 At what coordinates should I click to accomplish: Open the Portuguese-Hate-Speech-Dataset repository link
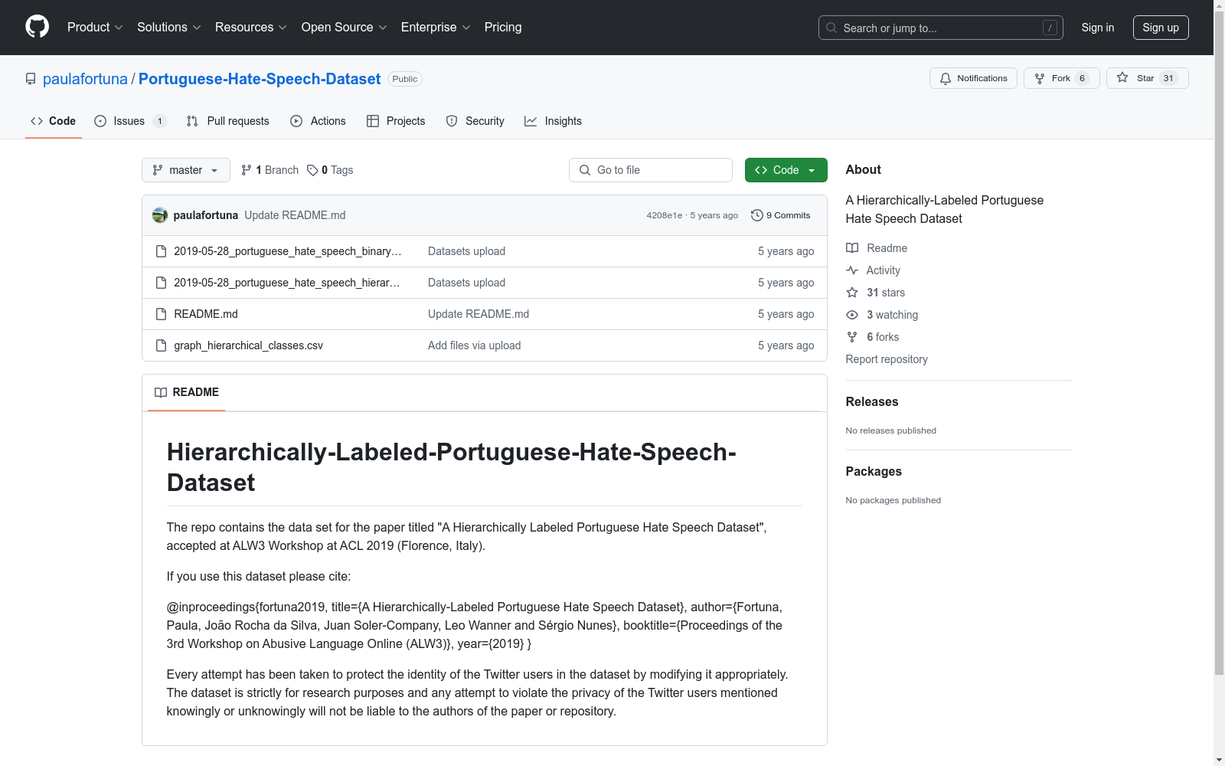[260, 79]
